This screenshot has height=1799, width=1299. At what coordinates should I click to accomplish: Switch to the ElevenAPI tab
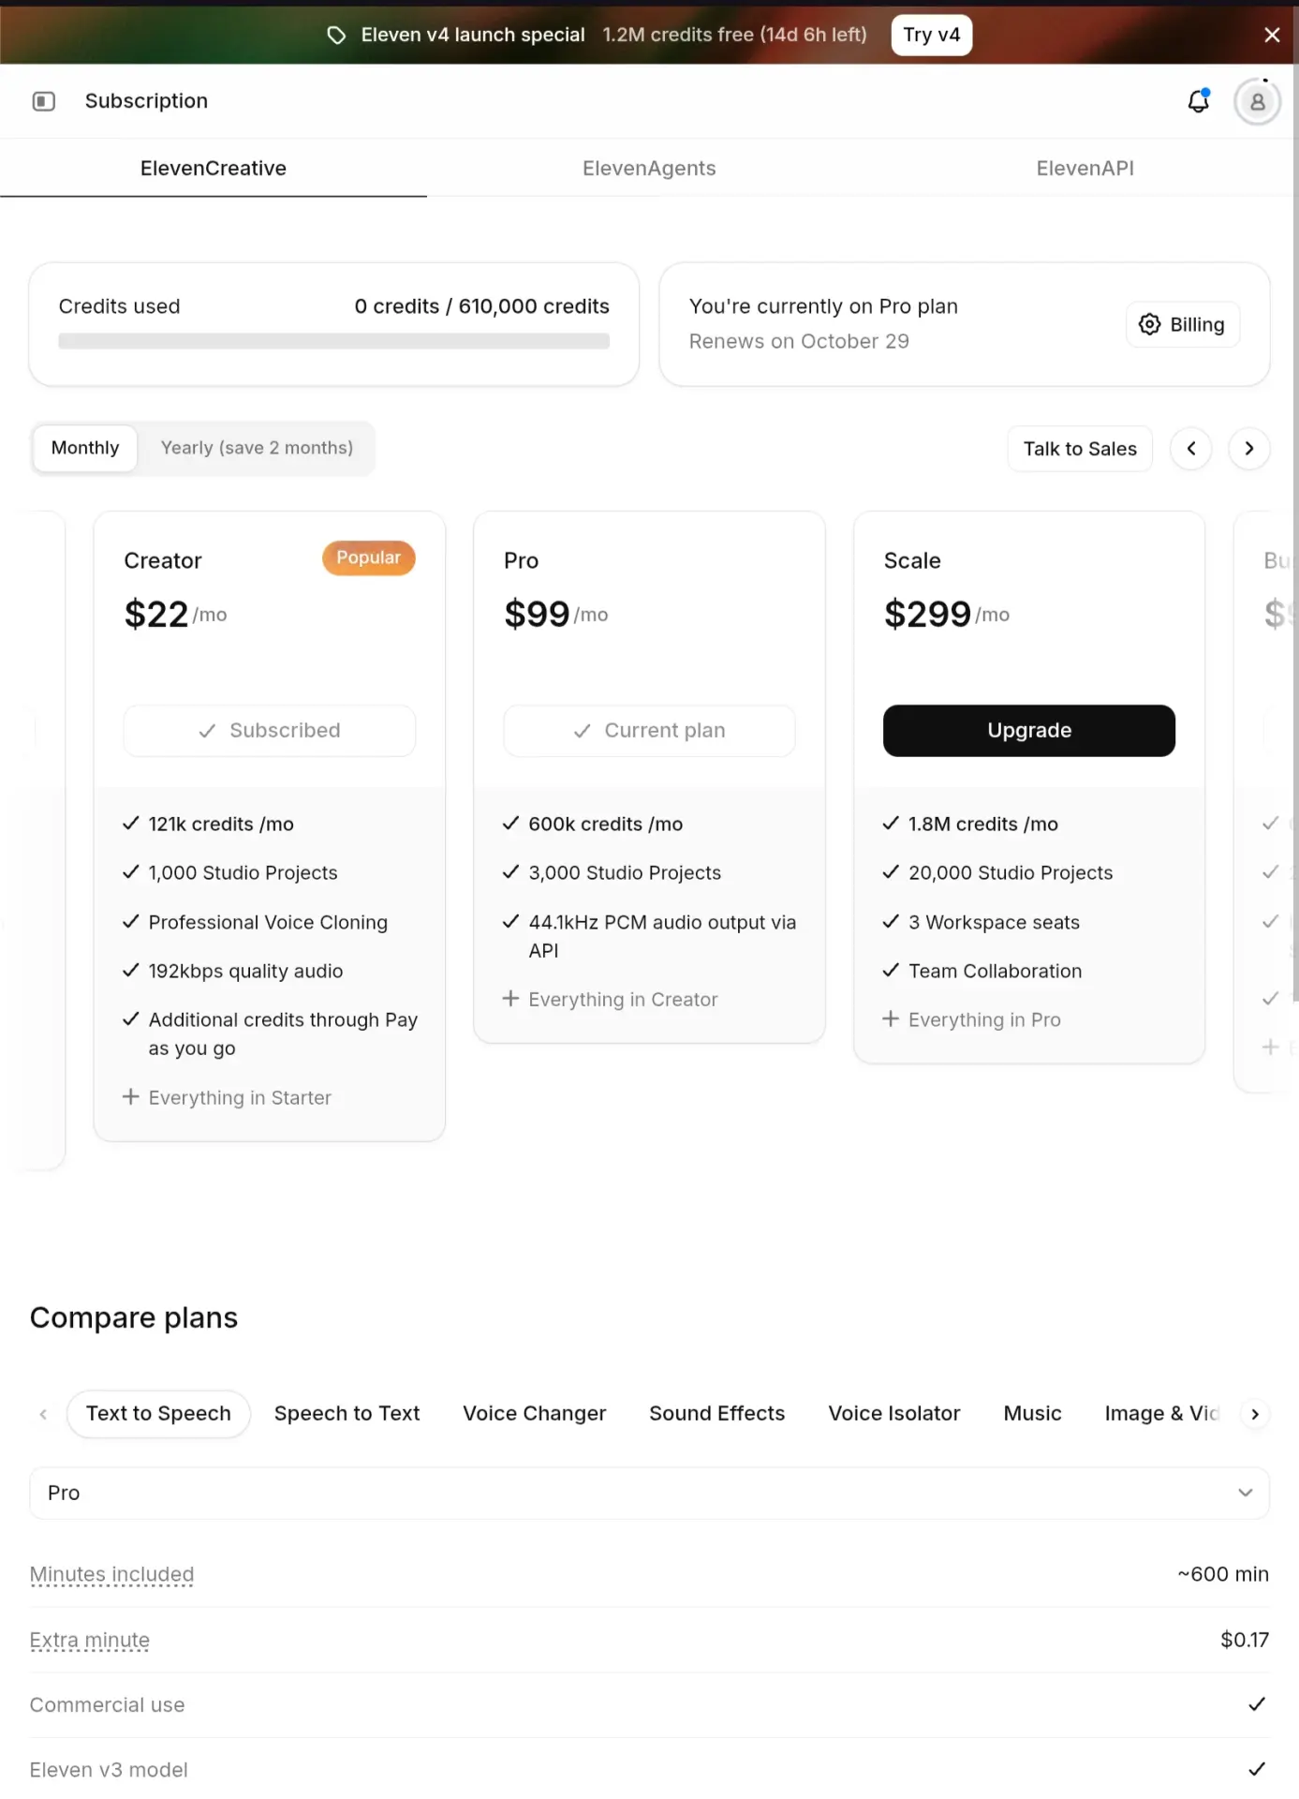point(1085,169)
